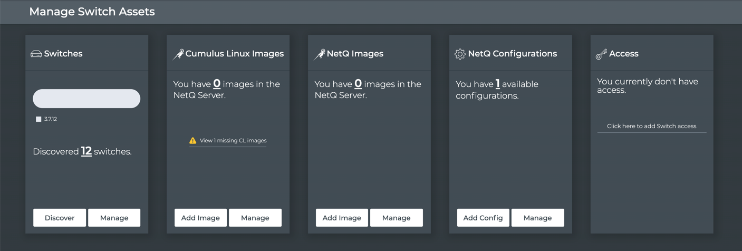
Task: Click the Access key icon
Action: [601, 54]
